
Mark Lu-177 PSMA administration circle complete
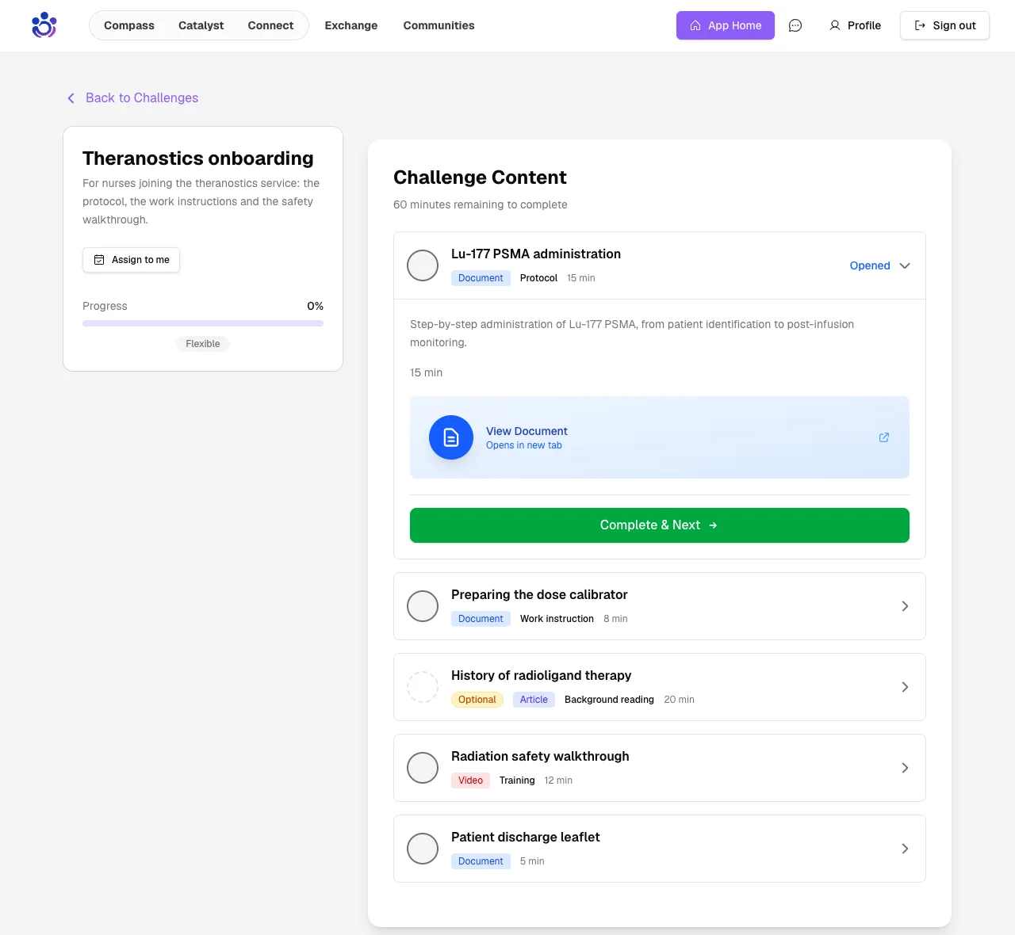423,265
